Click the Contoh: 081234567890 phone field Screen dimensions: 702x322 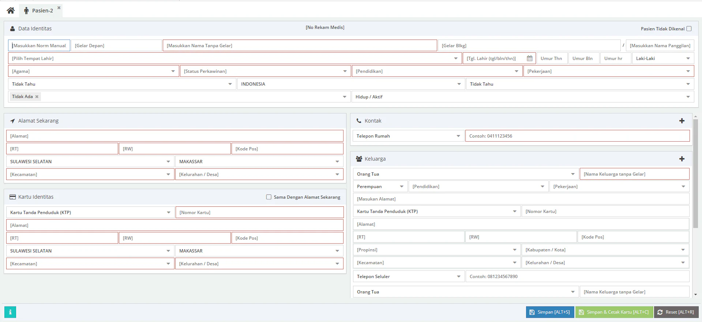pyautogui.click(x=577, y=277)
